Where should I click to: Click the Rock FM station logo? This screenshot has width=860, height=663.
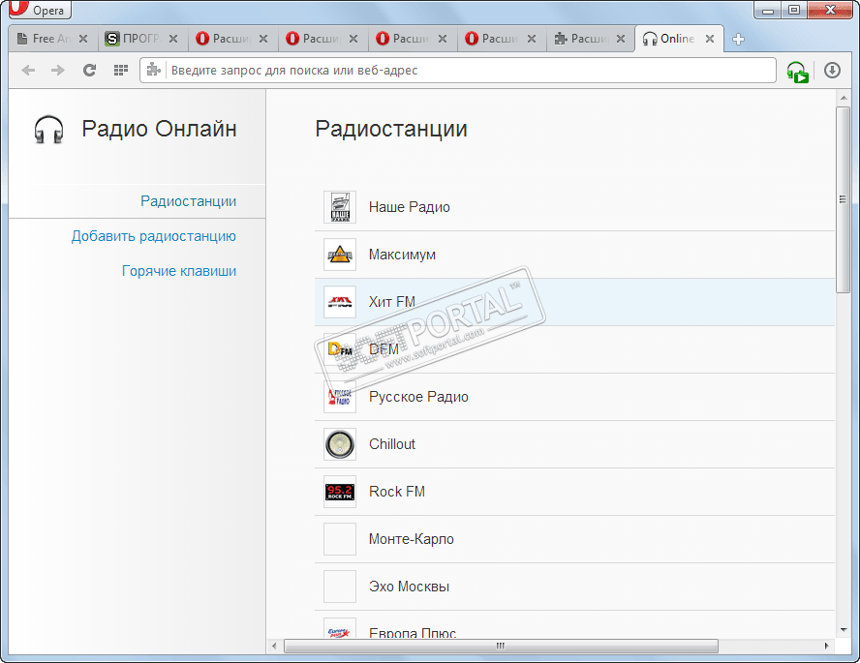click(x=340, y=492)
